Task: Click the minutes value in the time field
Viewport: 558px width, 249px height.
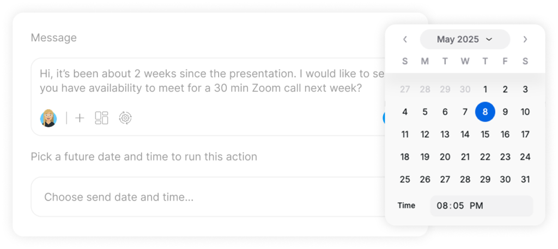Action: [458, 206]
